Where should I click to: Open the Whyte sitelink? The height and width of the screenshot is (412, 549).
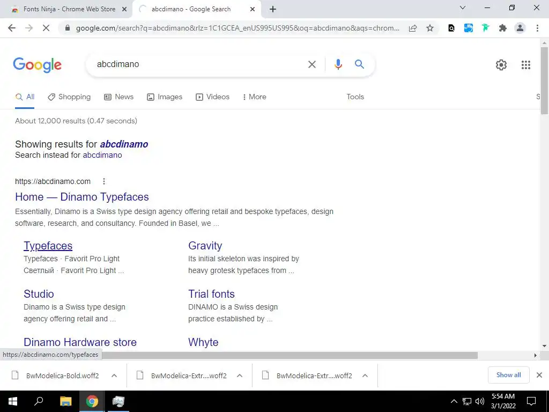point(203,342)
